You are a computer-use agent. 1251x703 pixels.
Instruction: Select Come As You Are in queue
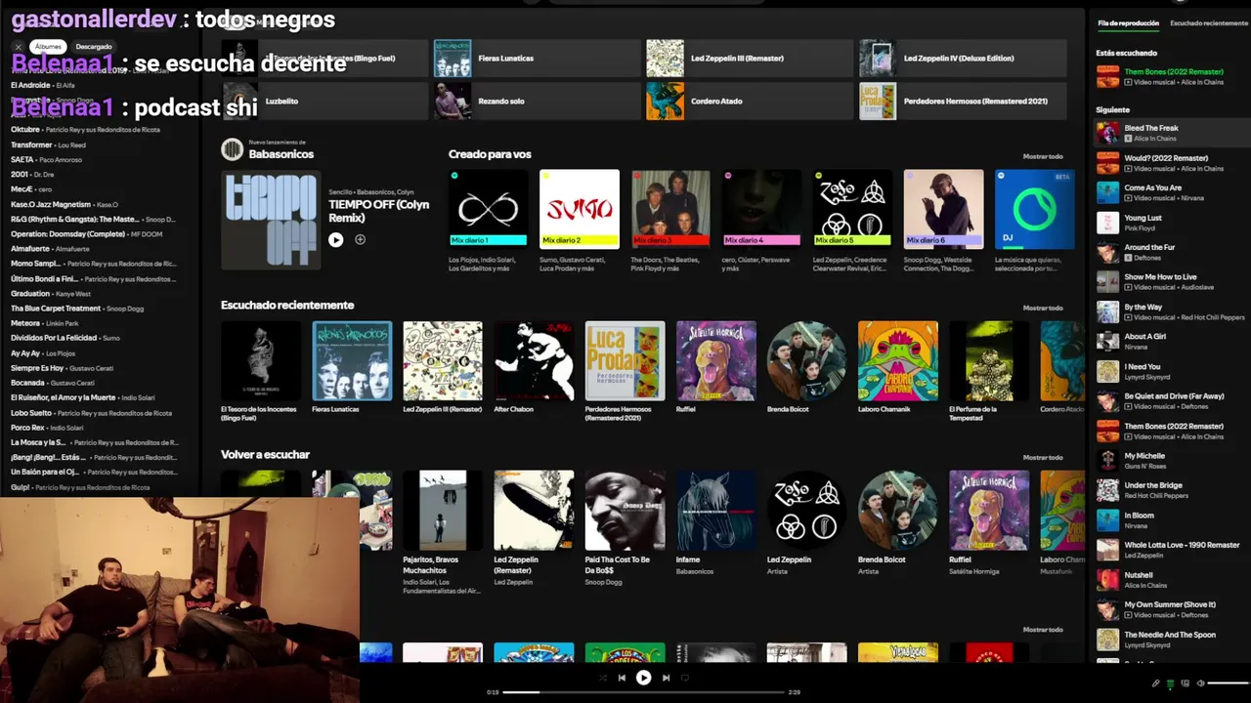tap(1171, 192)
